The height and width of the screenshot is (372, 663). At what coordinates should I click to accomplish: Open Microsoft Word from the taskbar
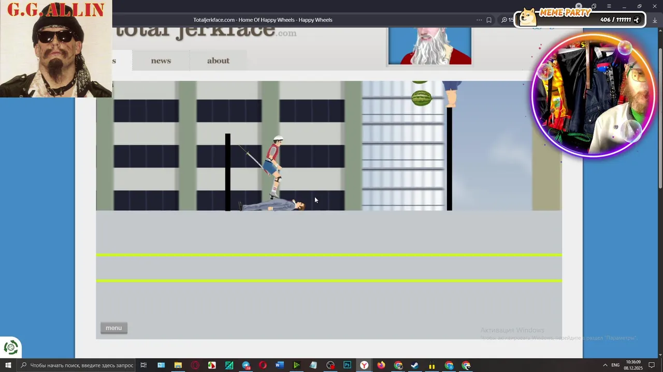click(x=280, y=365)
